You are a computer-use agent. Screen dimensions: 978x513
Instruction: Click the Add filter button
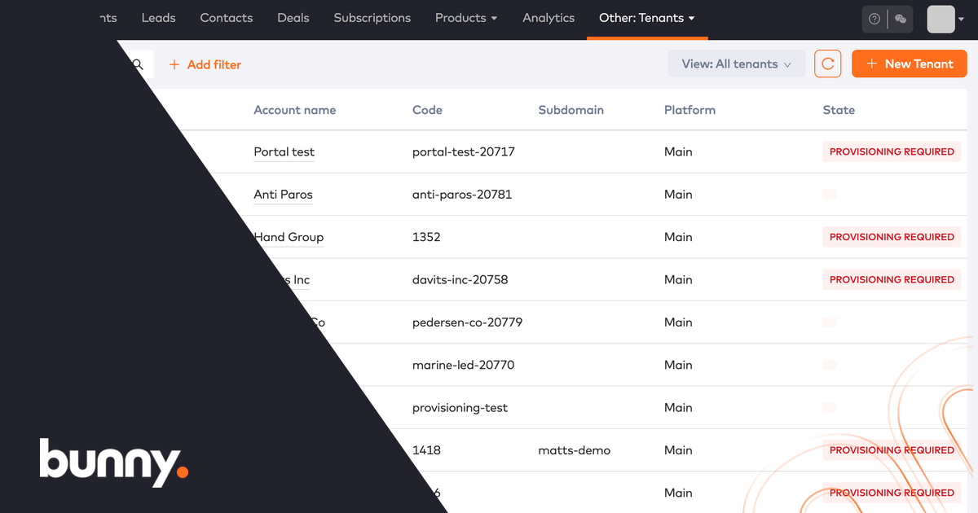click(x=205, y=64)
